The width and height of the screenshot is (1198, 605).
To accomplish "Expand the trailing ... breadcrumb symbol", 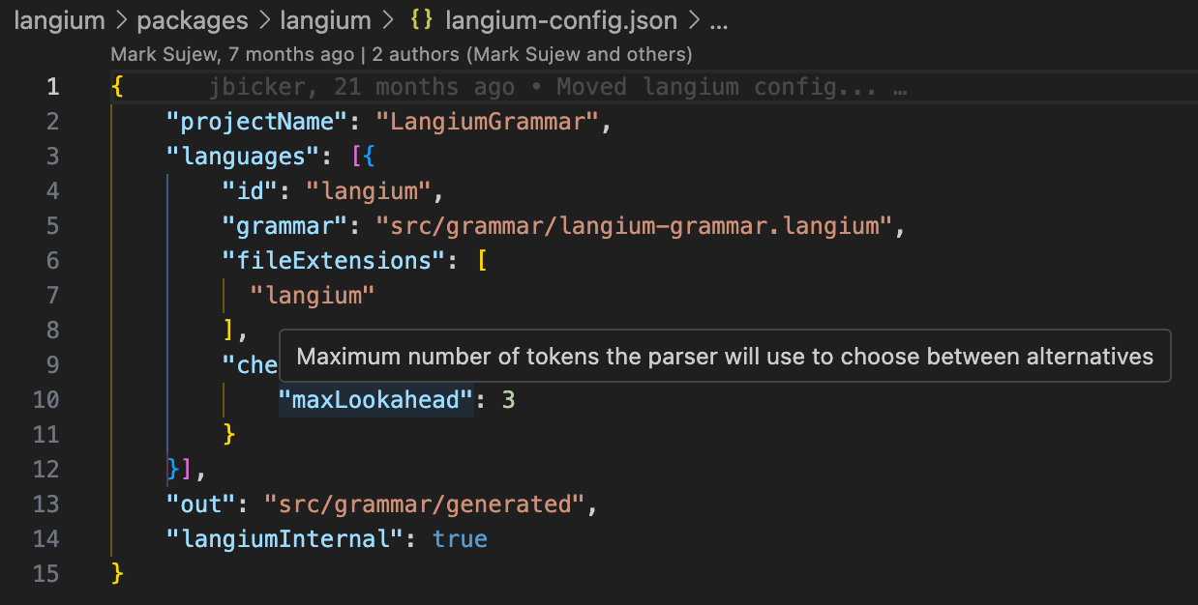I will (716, 20).
